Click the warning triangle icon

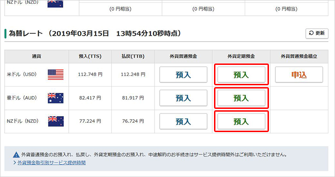pyautogui.click(x=16, y=155)
